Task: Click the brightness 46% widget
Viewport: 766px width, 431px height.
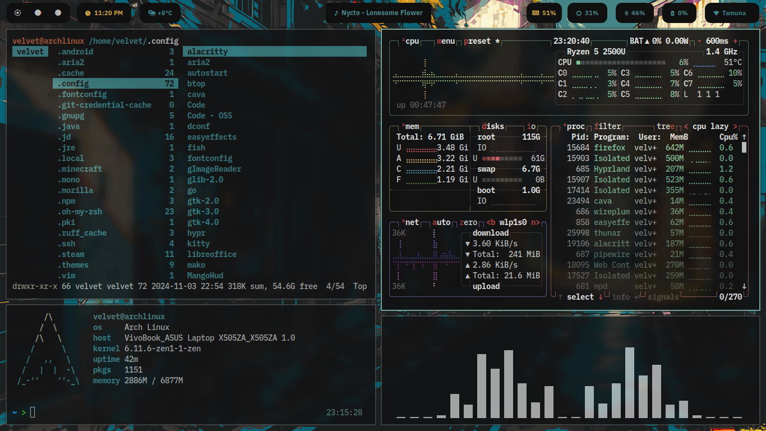Action: (x=633, y=13)
